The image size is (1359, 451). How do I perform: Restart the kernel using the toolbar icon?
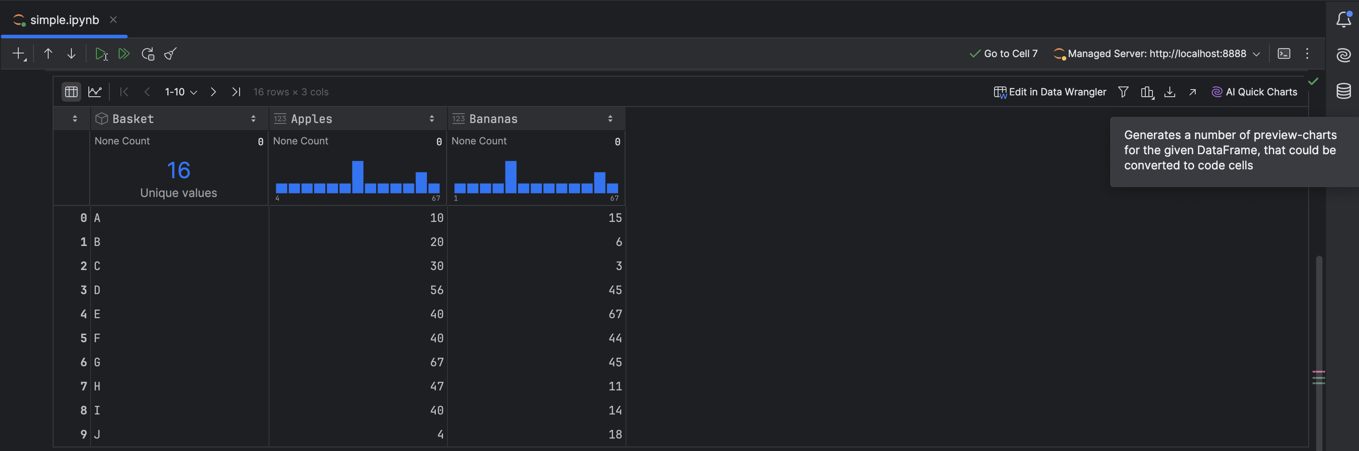pyautogui.click(x=148, y=54)
